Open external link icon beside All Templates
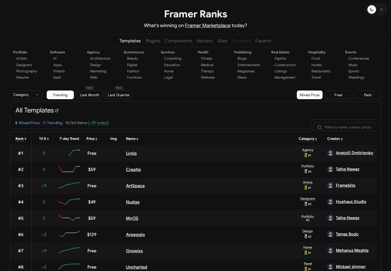The height and width of the screenshot is (271, 391). 57,110
